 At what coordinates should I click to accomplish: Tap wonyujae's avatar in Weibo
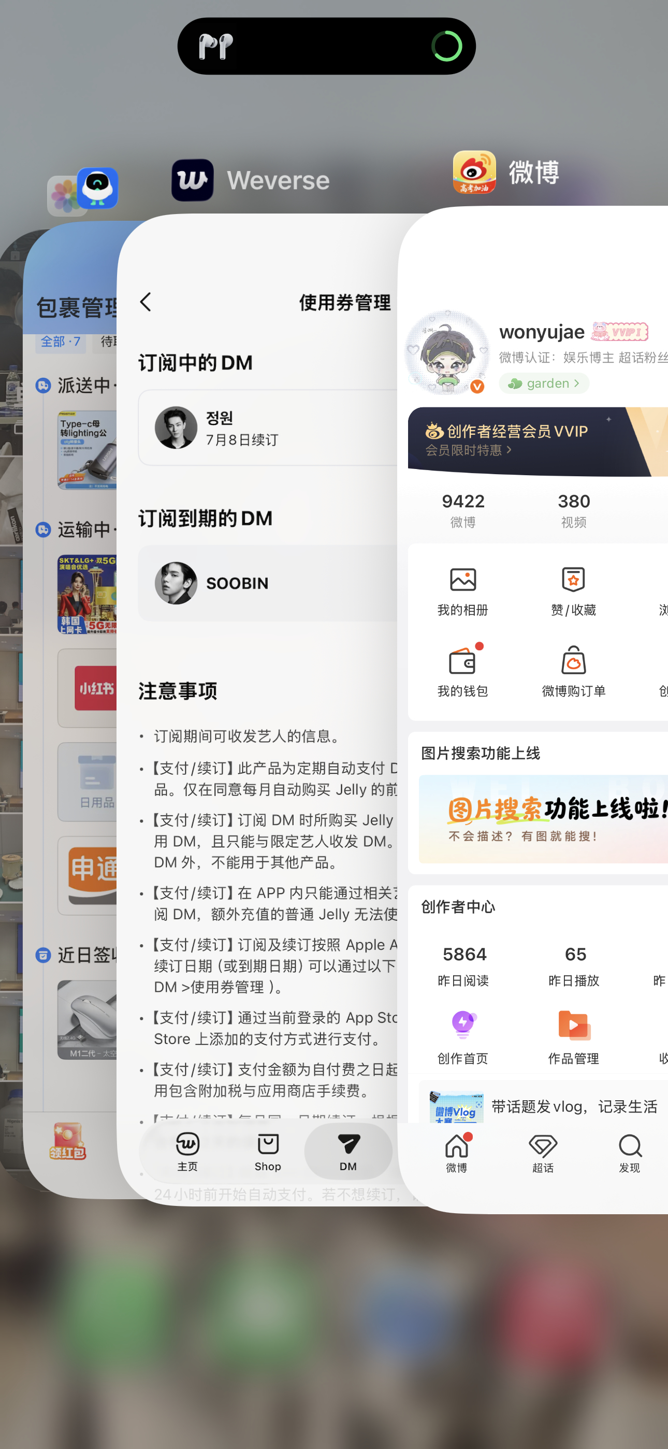click(x=447, y=353)
